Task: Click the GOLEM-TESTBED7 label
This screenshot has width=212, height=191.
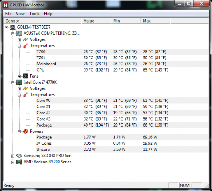Action: pos(34,27)
